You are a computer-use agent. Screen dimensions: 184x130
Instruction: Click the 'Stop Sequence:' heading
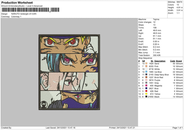point(145,58)
